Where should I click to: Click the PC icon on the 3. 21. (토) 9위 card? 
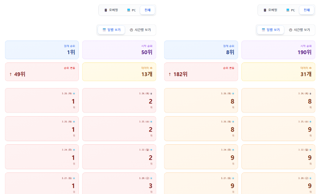tap(233, 178)
